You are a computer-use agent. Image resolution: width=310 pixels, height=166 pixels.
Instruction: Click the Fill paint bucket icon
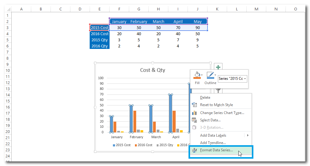[196, 76]
